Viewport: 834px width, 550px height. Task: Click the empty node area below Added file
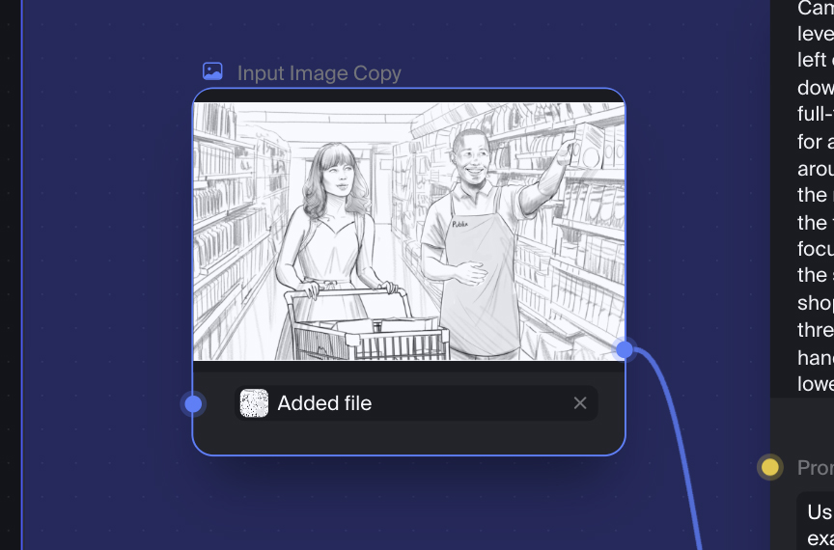coord(408,437)
